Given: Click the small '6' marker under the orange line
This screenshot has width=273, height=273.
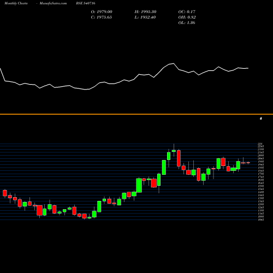Looking at the screenshot, I should coord(261,118).
